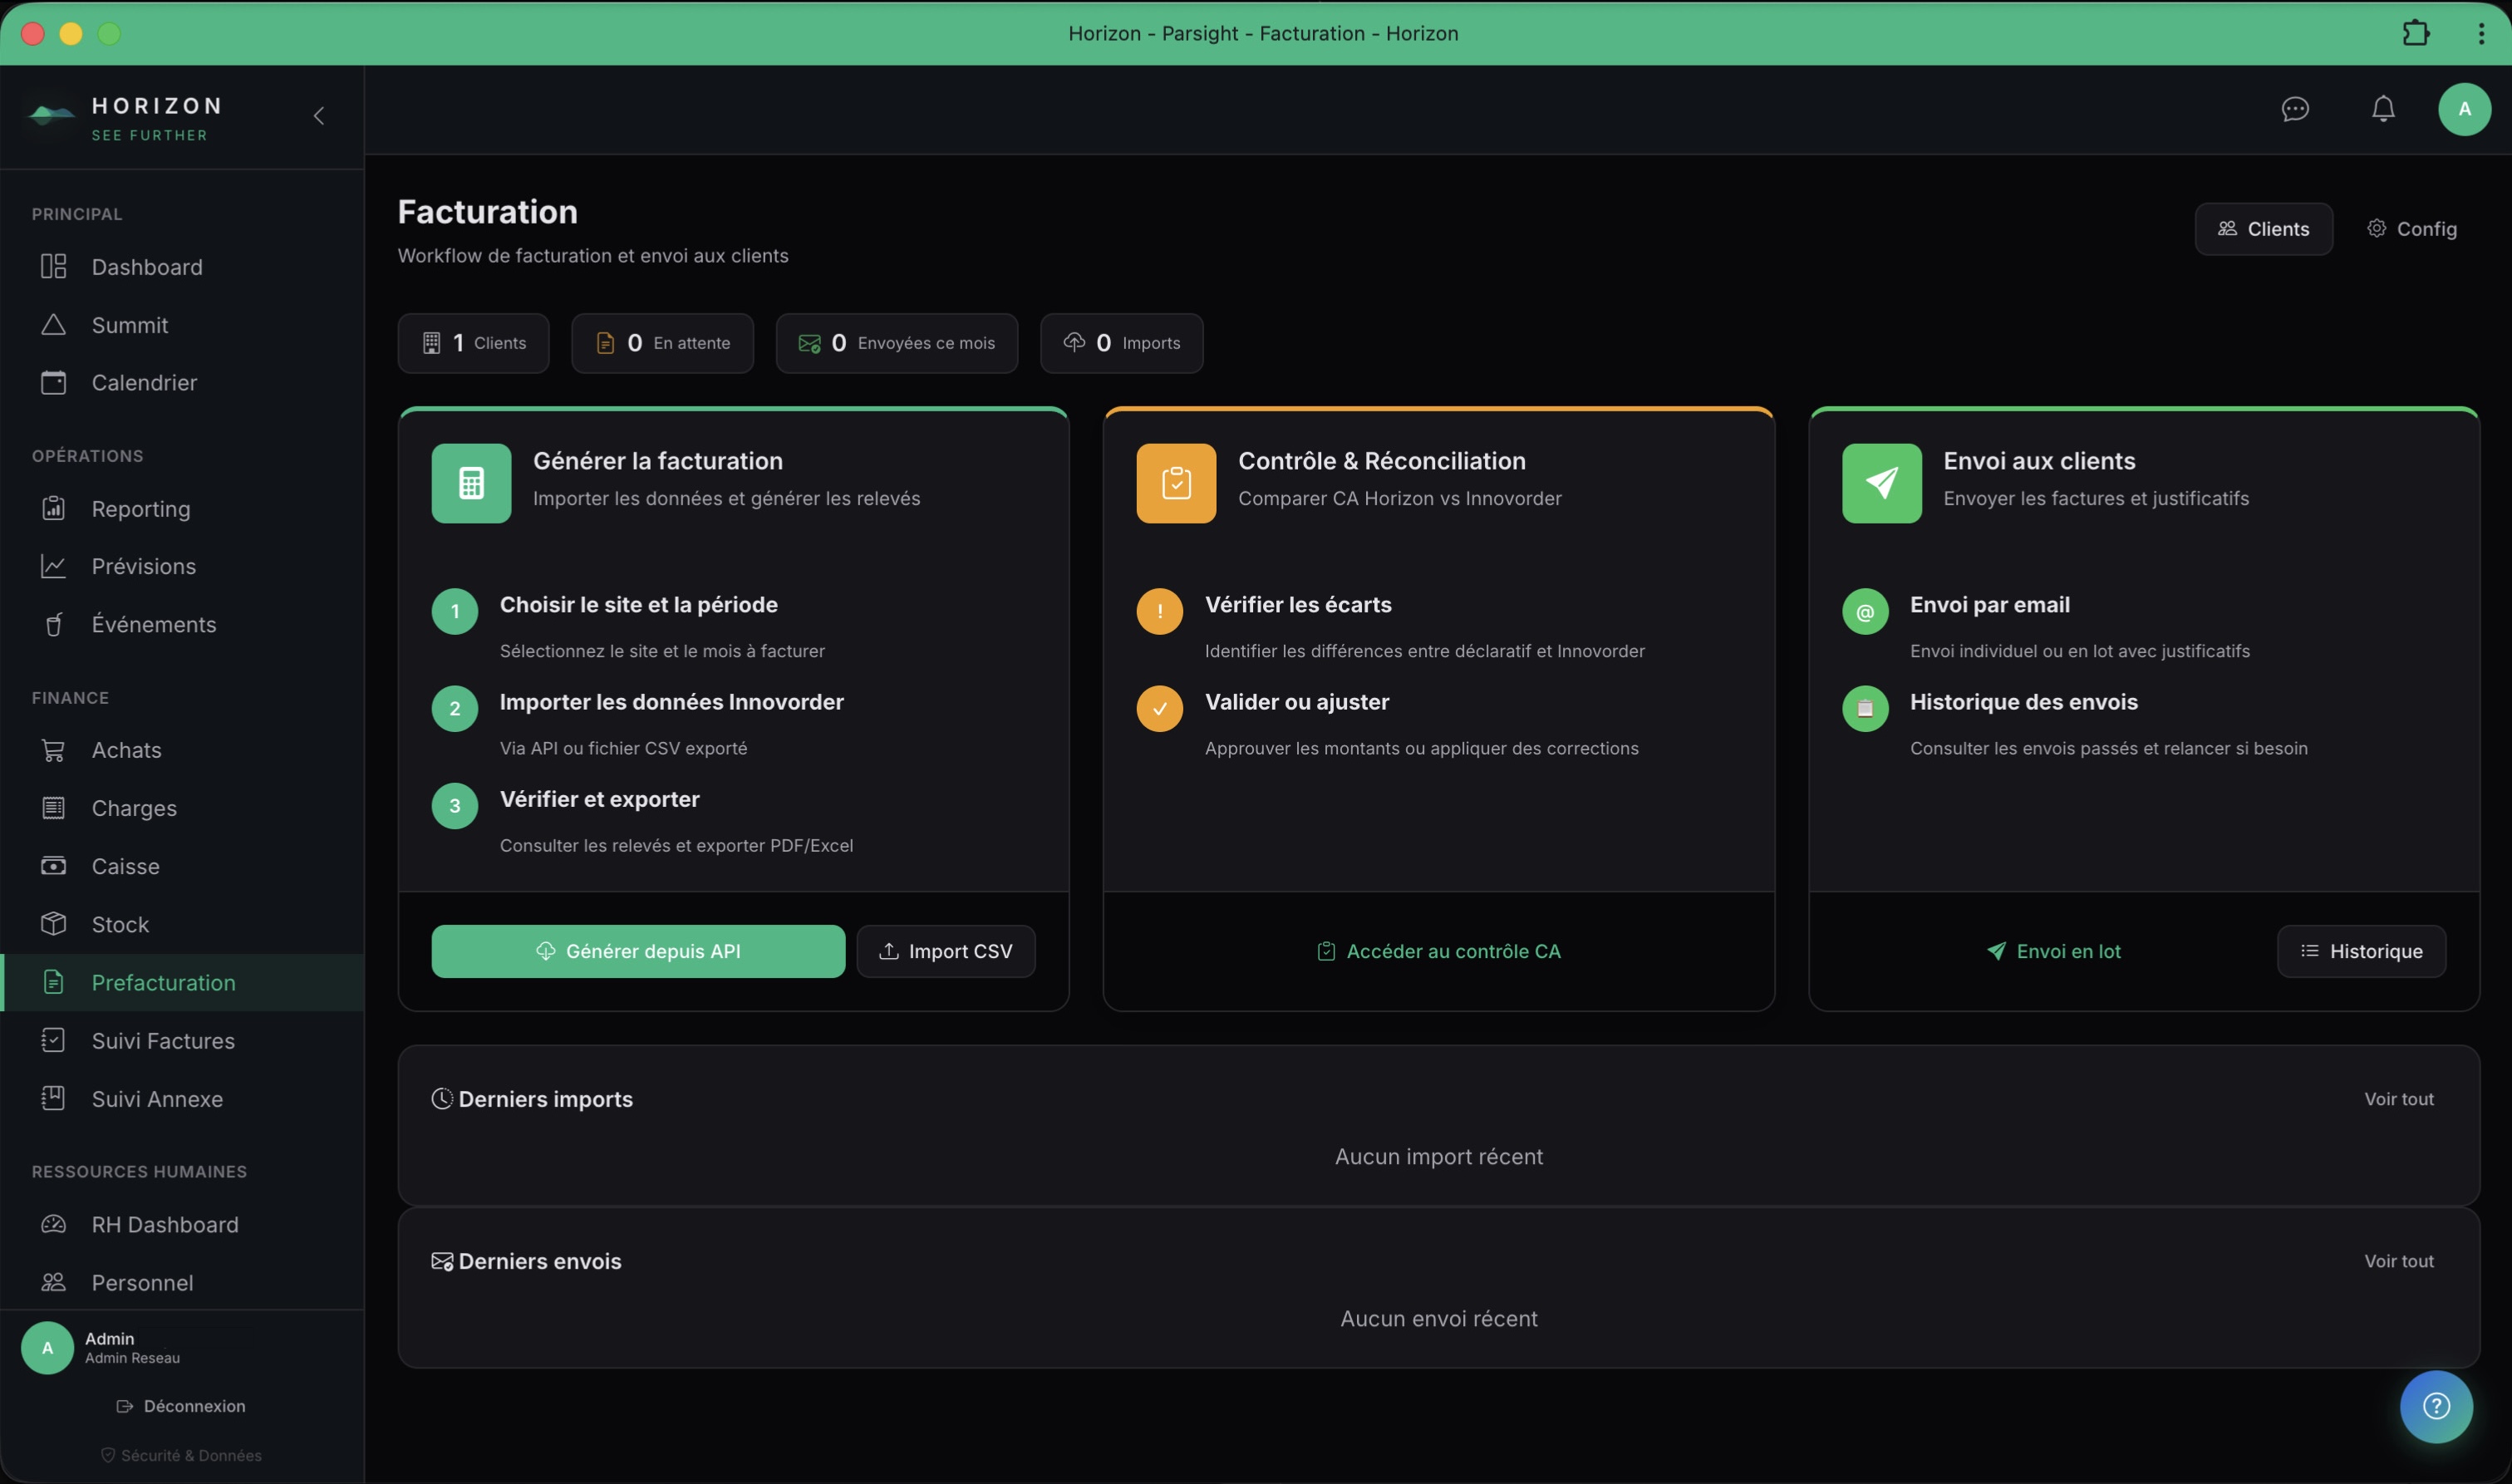Expand Derniers envois with Voir tout

(x=2399, y=1260)
